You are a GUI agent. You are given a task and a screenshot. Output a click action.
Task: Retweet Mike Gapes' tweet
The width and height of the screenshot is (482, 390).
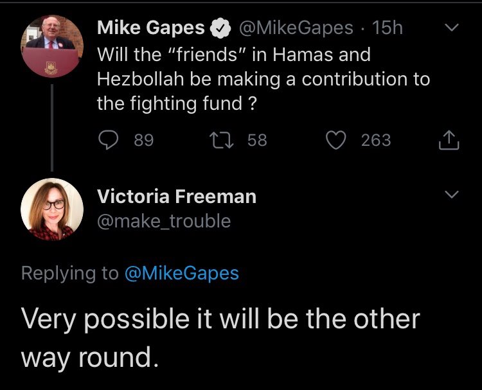pyautogui.click(x=222, y=140)
